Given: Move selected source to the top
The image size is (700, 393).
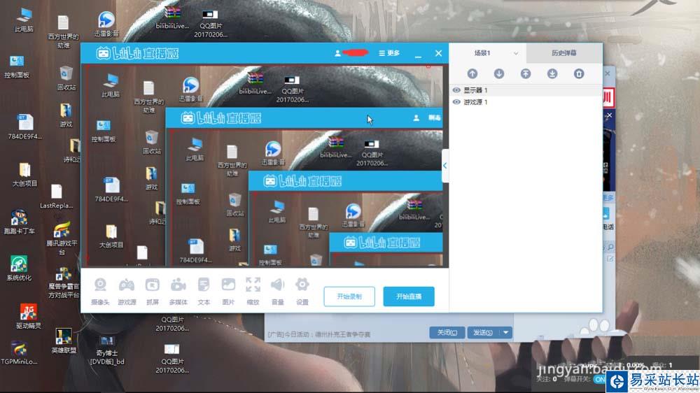Looking at the screenshot, I should click(x=526, y=73).
